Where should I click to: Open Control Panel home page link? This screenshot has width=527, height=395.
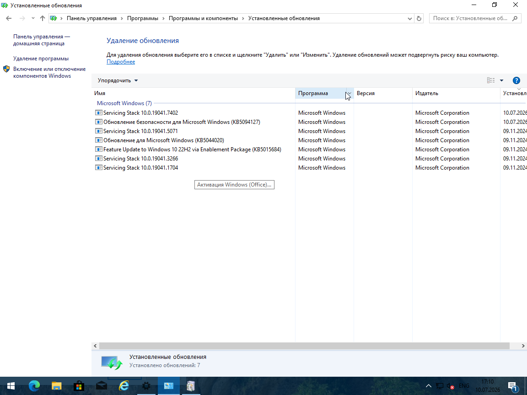[42, 40]
